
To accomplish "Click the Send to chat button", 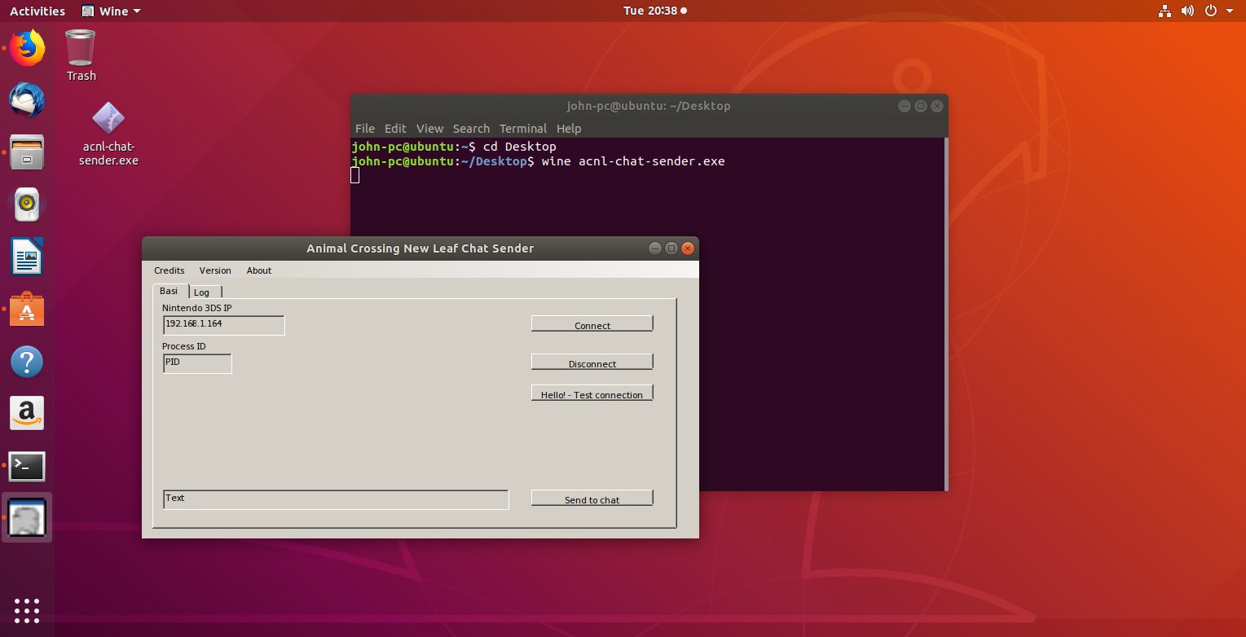I will point(592,499).
